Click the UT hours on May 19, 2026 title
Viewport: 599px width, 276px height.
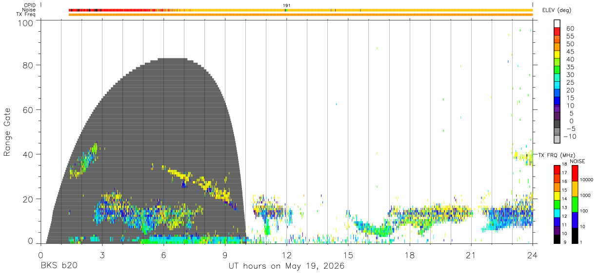[286, 266]
